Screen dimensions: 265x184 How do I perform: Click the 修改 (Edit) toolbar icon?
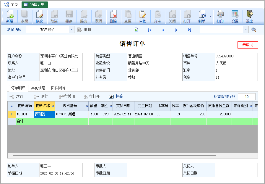[x=39, y=17]
